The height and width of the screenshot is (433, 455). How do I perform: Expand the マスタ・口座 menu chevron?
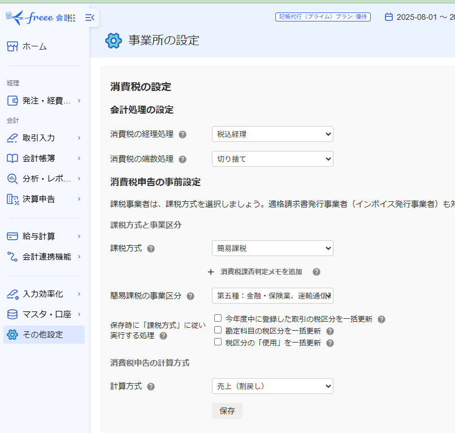[79, 314]
